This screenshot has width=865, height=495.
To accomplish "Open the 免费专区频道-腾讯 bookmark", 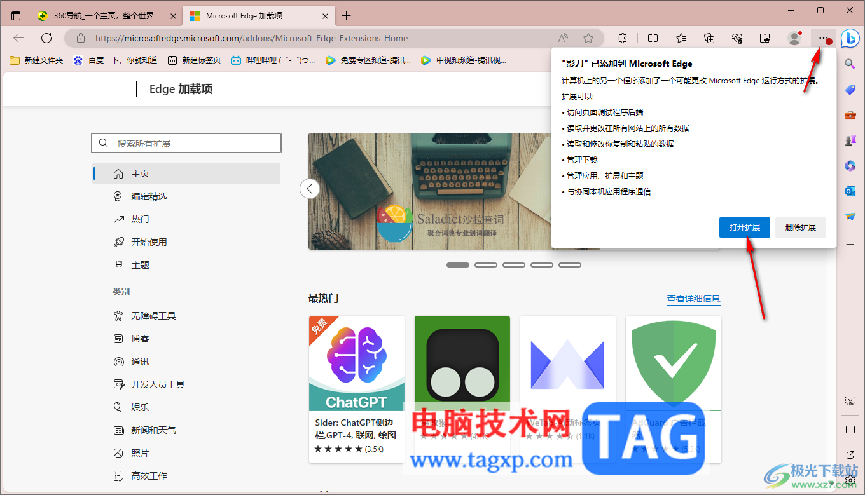I will [368, 60].
